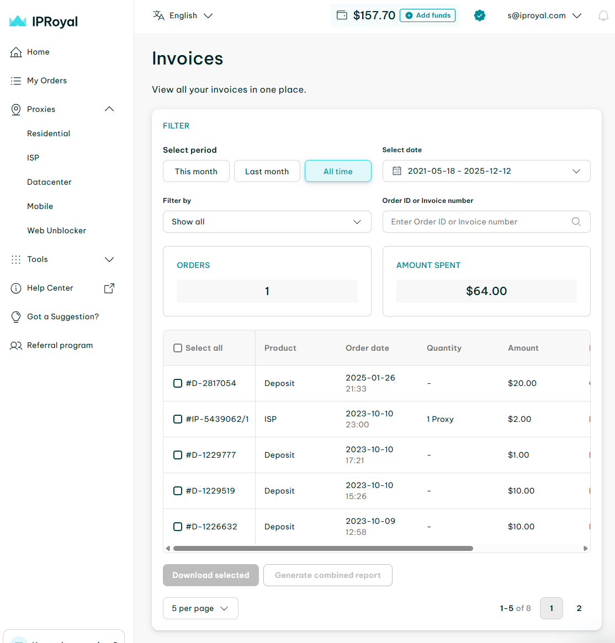This screenshot has width=615, height=643.
Task: Open Residential proxies in the sidebar
Action: tap(49, 133)
